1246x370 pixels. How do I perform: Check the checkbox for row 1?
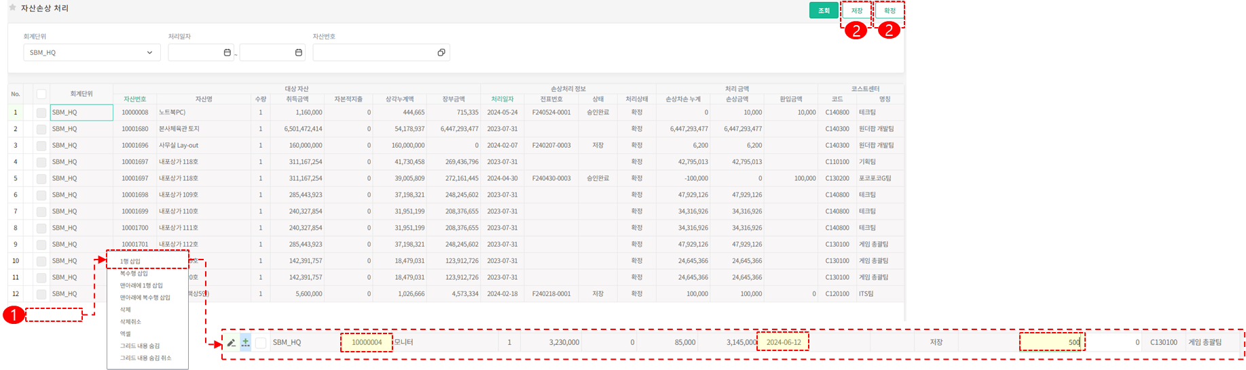41,112
